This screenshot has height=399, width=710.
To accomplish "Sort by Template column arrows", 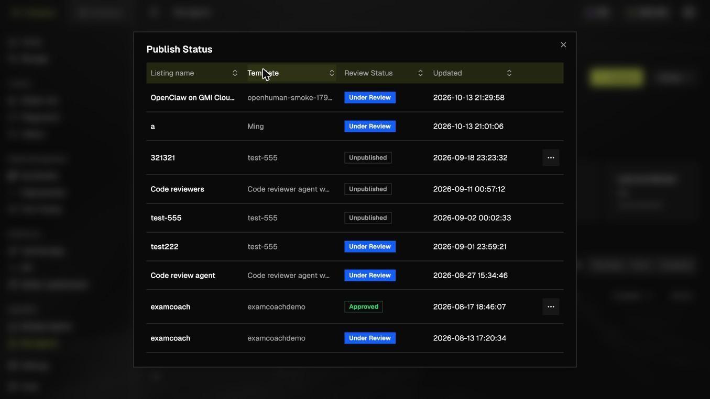I will pyautogui.click(x=332, y=73).
